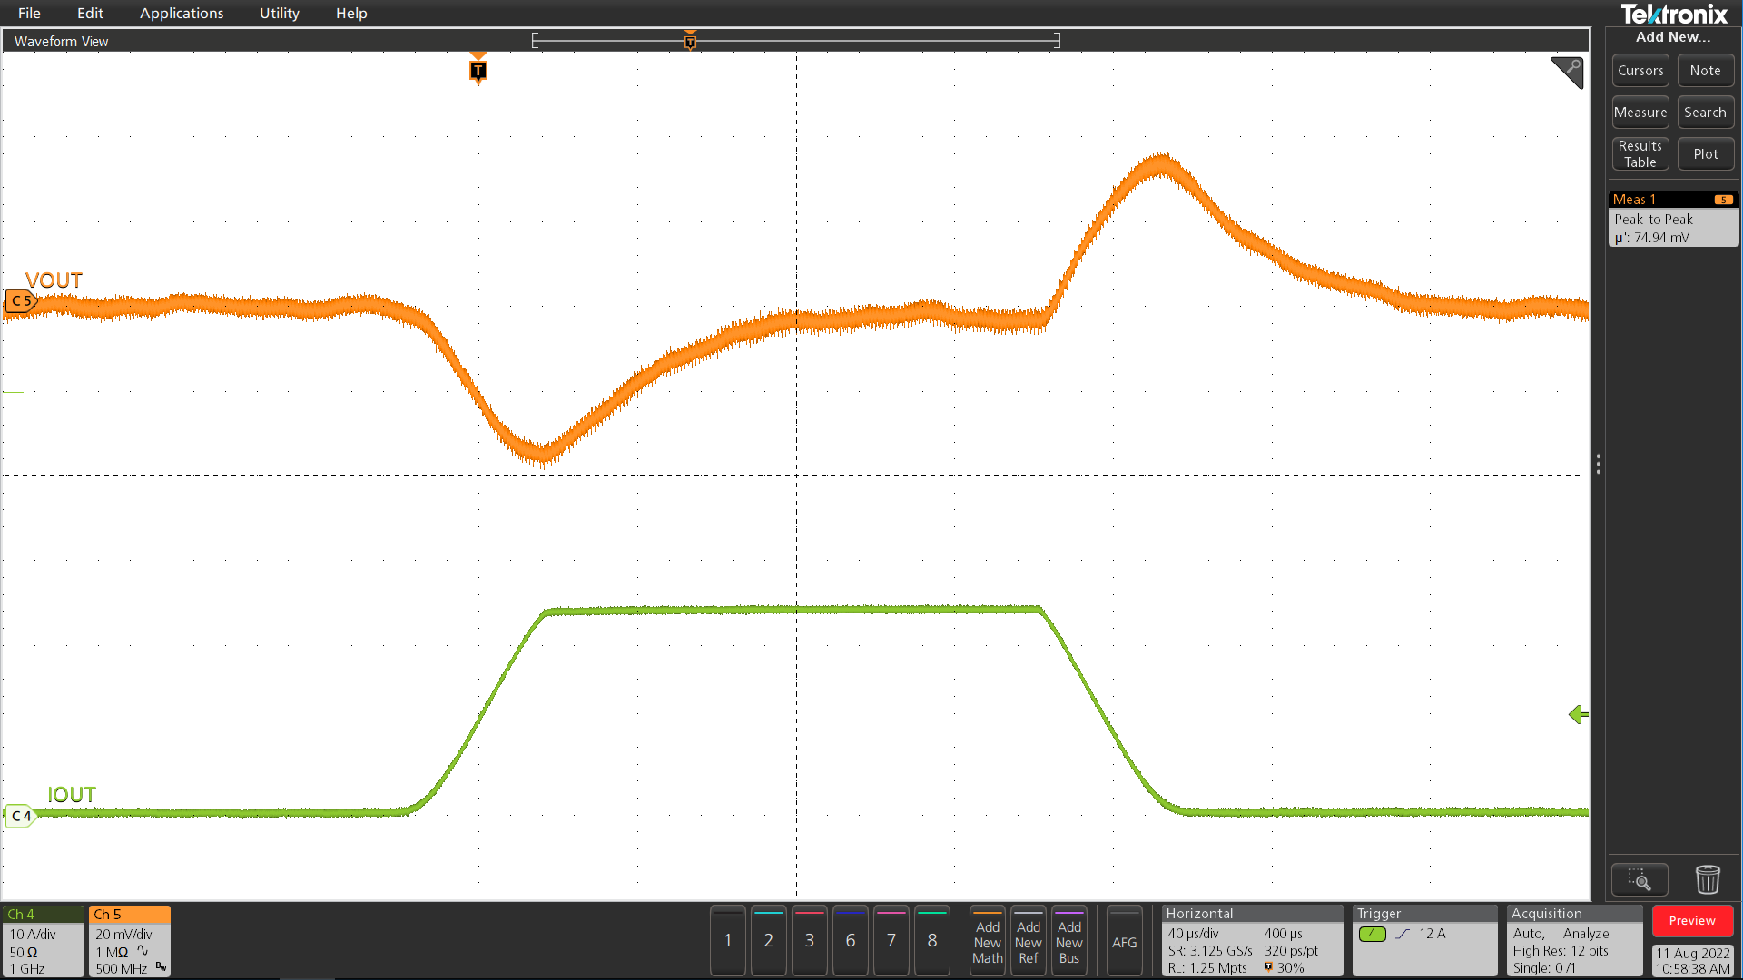
Task: Toggle the AFG generator button
Action: point(1124,942)
